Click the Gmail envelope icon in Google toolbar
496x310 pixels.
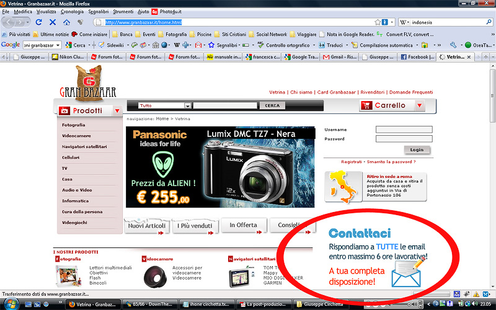pos(198,45)
